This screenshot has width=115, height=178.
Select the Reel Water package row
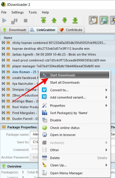pyautogui.click(x=19, y=107)
